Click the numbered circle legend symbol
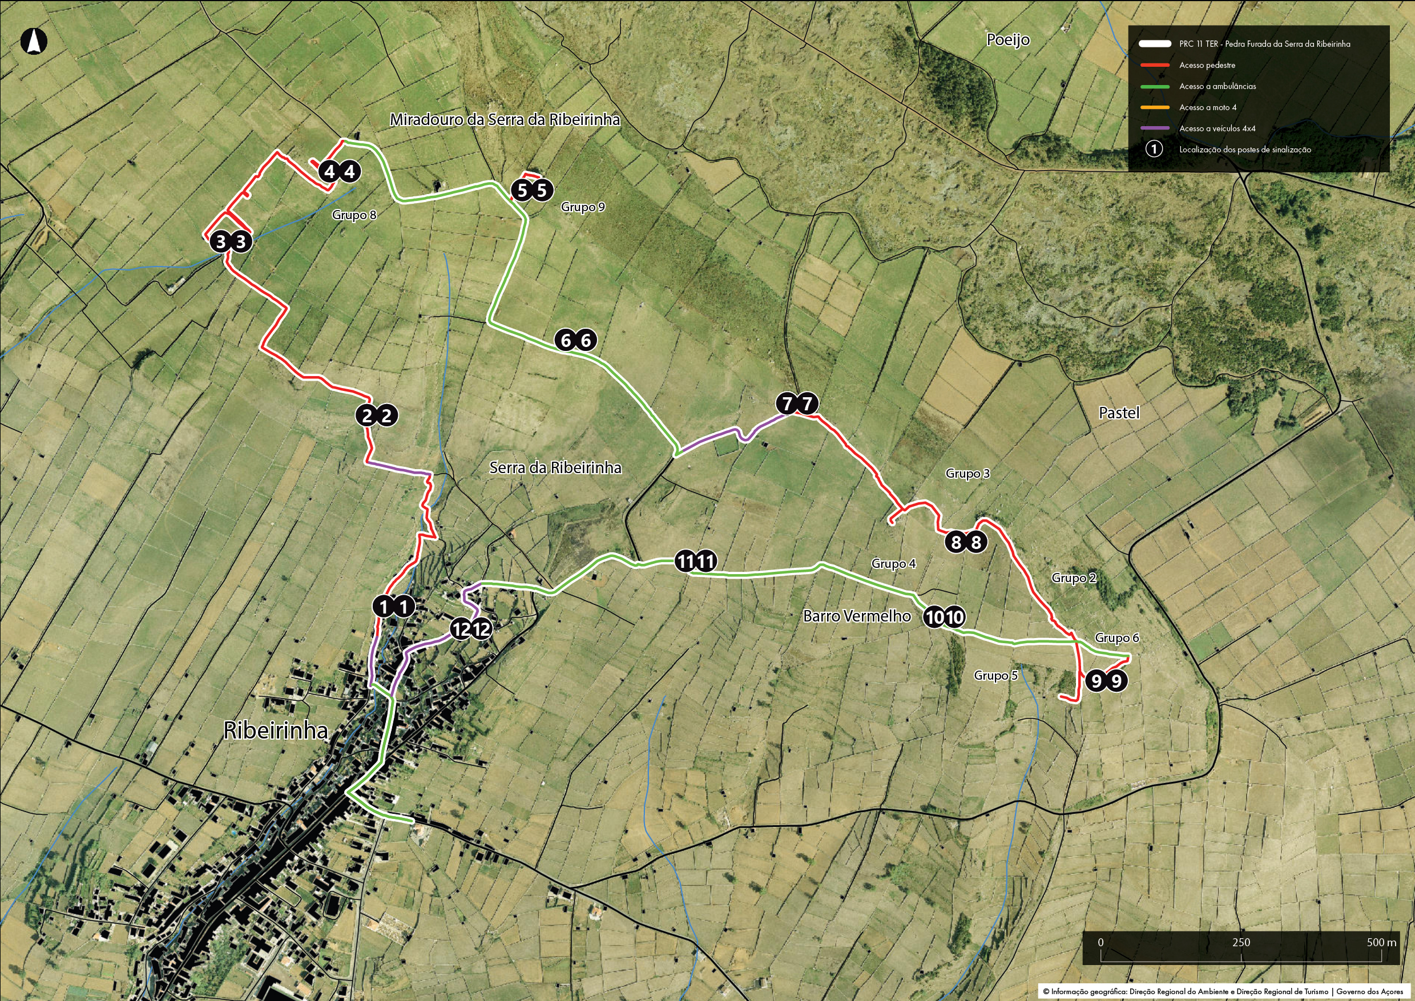Viewport: 1415px width, 1001px height. pyautogui.click(x=1154, y=149)
